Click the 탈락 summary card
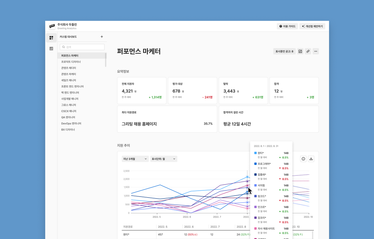This screenshot has height=239, width=374. pos(243,91)
